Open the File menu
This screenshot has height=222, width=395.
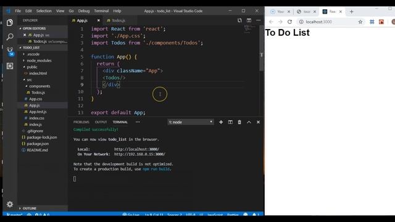[x=18, y=11]
